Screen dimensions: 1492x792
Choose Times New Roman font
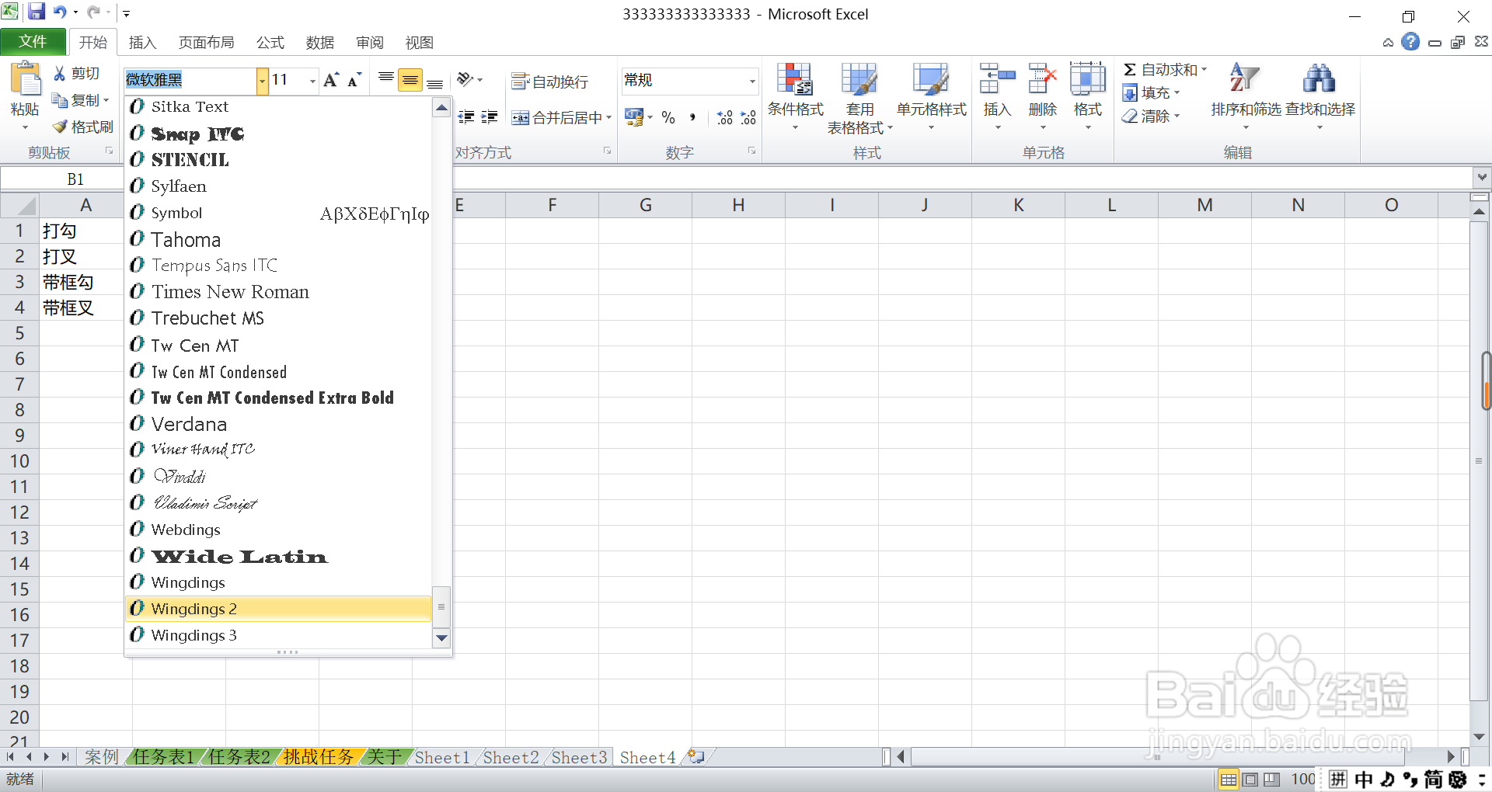click(x=278, y=292)
